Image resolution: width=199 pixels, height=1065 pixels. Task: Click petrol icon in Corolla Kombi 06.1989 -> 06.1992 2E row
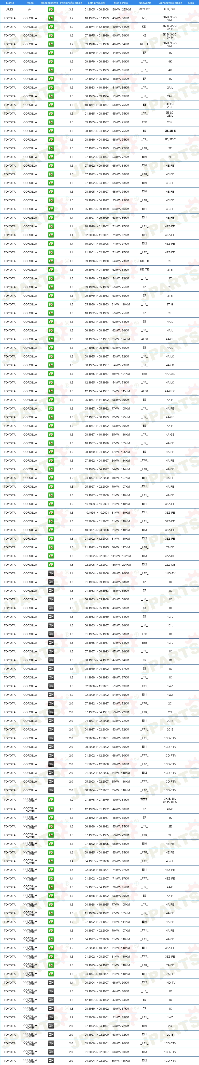pyautogui.click(x=51, y=826)
